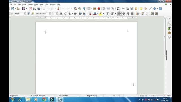The image size is (181, 102).
Task: Increase paragraph indent
Action: [x=152, y=14]
